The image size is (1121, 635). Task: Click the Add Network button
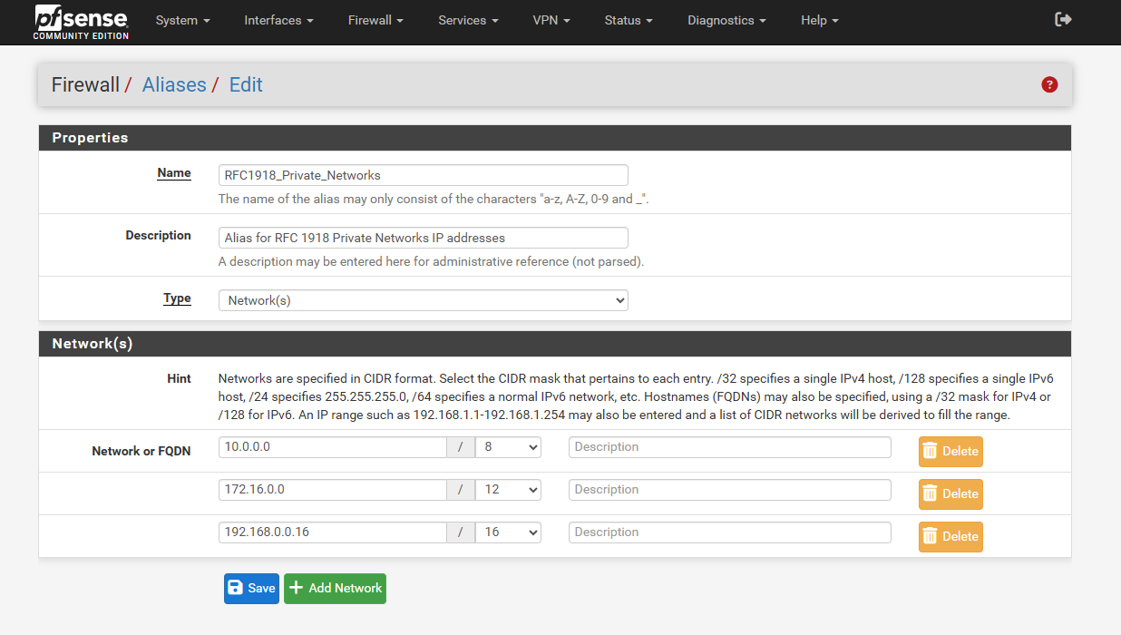[x=335, y=588]
